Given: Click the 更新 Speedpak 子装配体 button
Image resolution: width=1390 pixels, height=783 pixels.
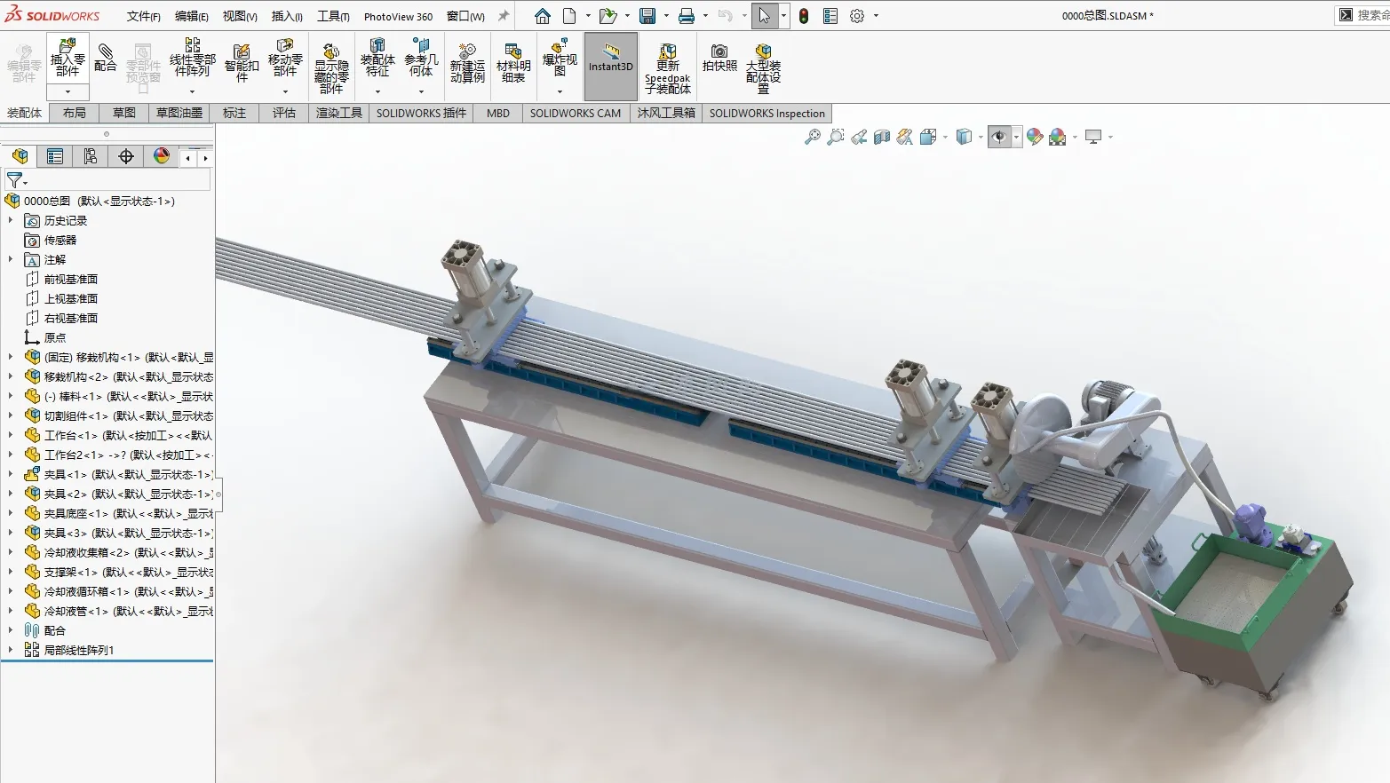Looking at the screenshot, I should pos(668,68).
